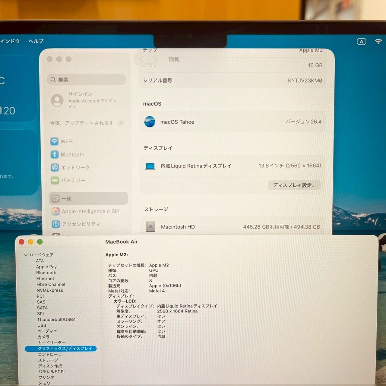386x386 pixels.
Task: Select カードリーダー in hardware list
Action: [x=52, y=343]
